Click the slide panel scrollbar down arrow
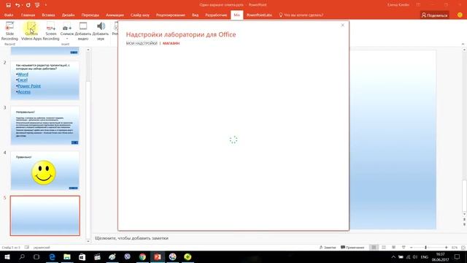Image resolution: width=467 pixels, height=263 pixels. pyautogui.click(x=88, y=241)
